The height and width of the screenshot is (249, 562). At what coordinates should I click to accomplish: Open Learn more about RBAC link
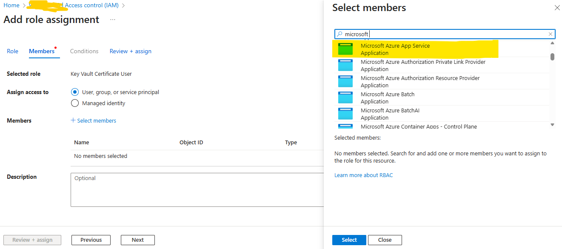364,175
